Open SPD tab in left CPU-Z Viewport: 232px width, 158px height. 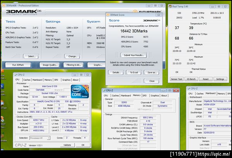pos(56,80)
